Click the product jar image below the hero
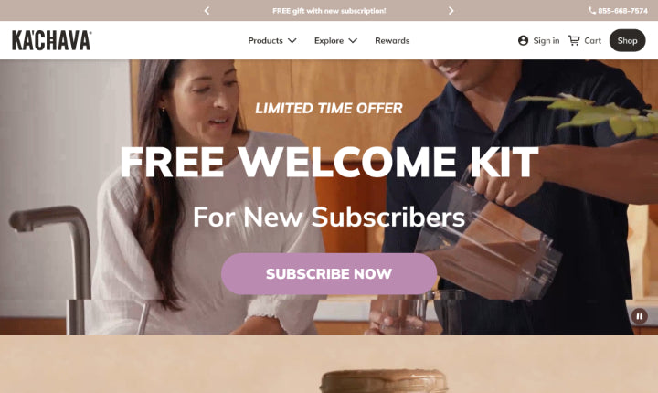Viewport: 658px width, 393px height. click(384, 381)
